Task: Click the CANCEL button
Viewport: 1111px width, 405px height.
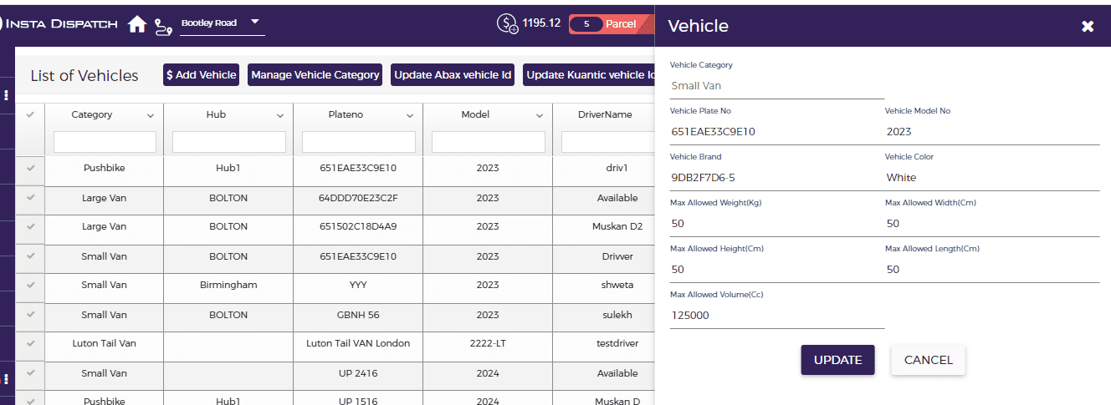Action: tap(929, 360)
